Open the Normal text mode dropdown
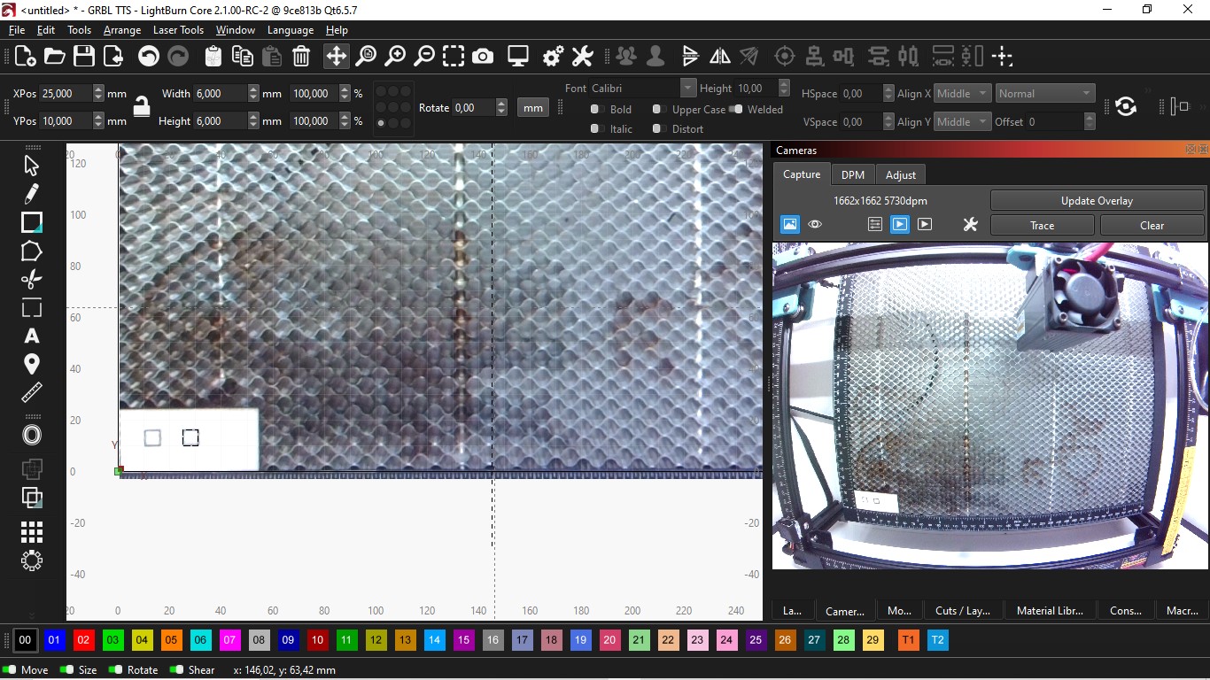 click(1044, 94)
